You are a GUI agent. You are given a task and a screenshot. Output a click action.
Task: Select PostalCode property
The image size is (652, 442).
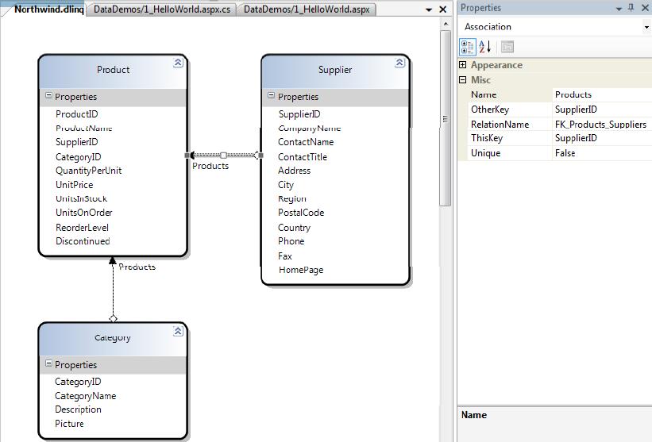(301, 213)
